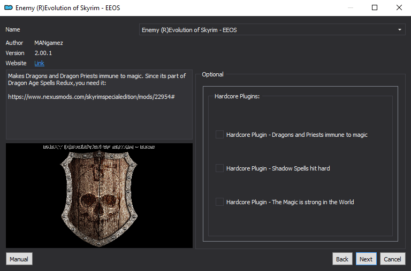The image size is (411, 271).
Task: Minimize the installer window
Action: tap(351, 7)
